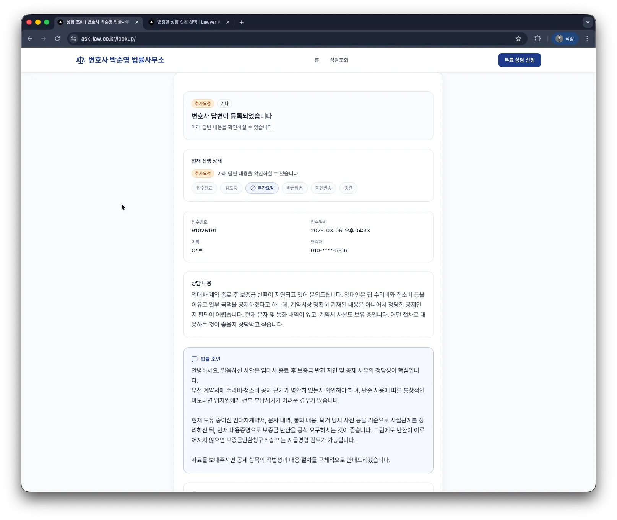Open Chrome's three-dot menu
The width and height of the screenshot is (617, 520).
coord(588,39)
